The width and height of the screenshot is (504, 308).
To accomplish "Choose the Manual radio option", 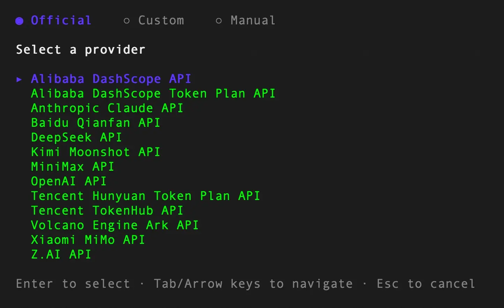I will 245,21.
